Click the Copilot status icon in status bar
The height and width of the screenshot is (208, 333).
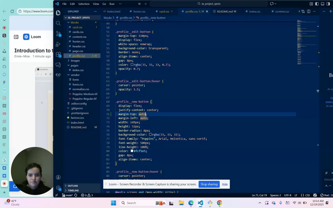coord(315,195)
